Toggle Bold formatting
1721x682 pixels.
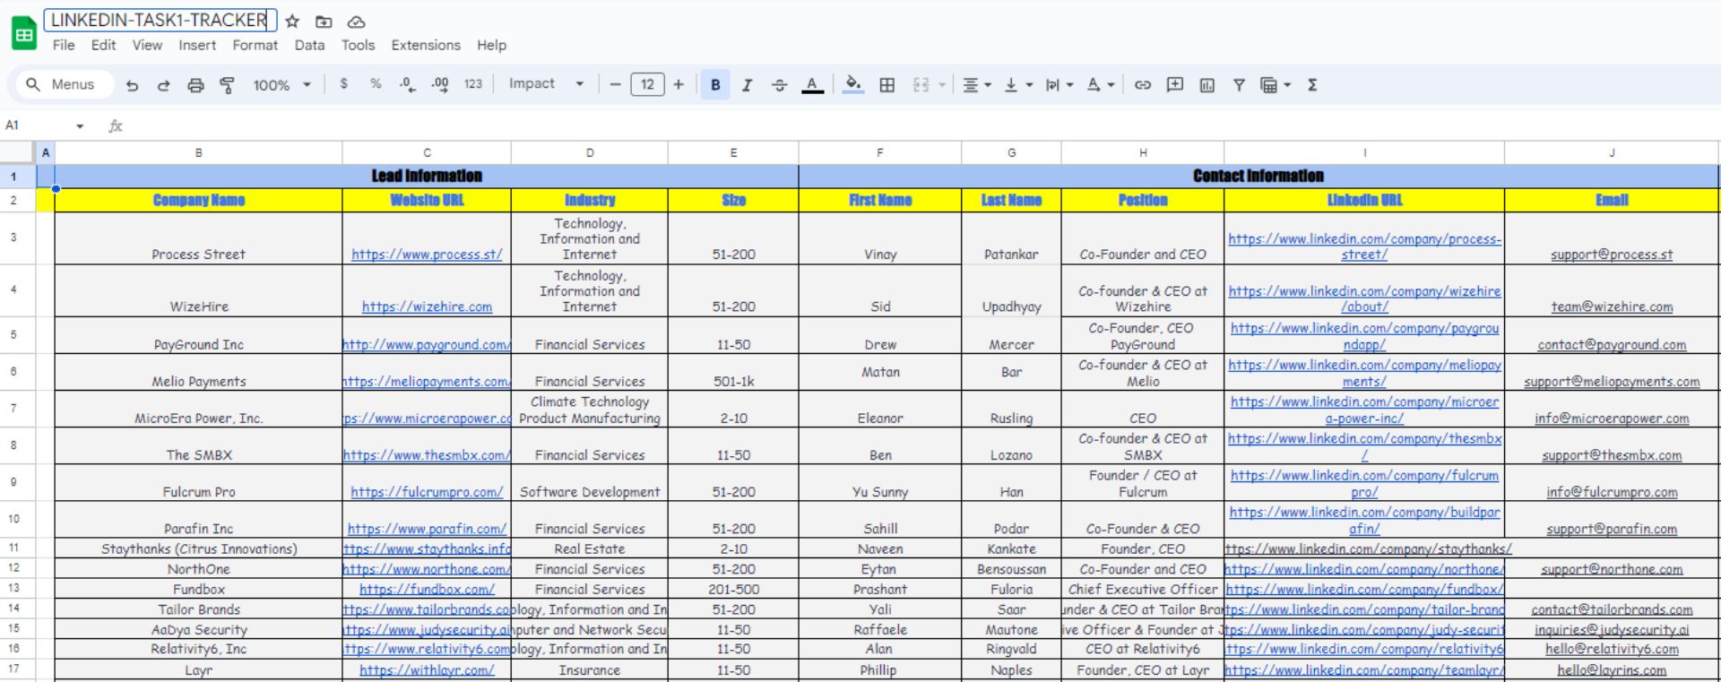coord(715,85)
